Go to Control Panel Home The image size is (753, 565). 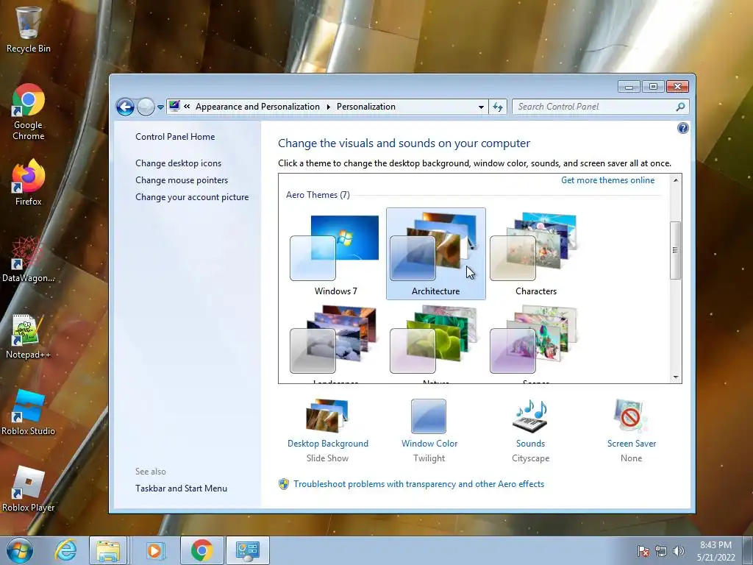[175, 136]
